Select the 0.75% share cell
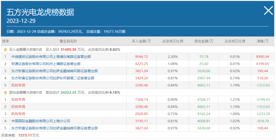This screenshot has width=276, height=140. click(173, 114)
